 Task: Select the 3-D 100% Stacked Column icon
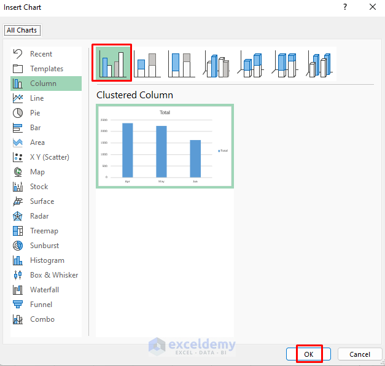[284, 63]
